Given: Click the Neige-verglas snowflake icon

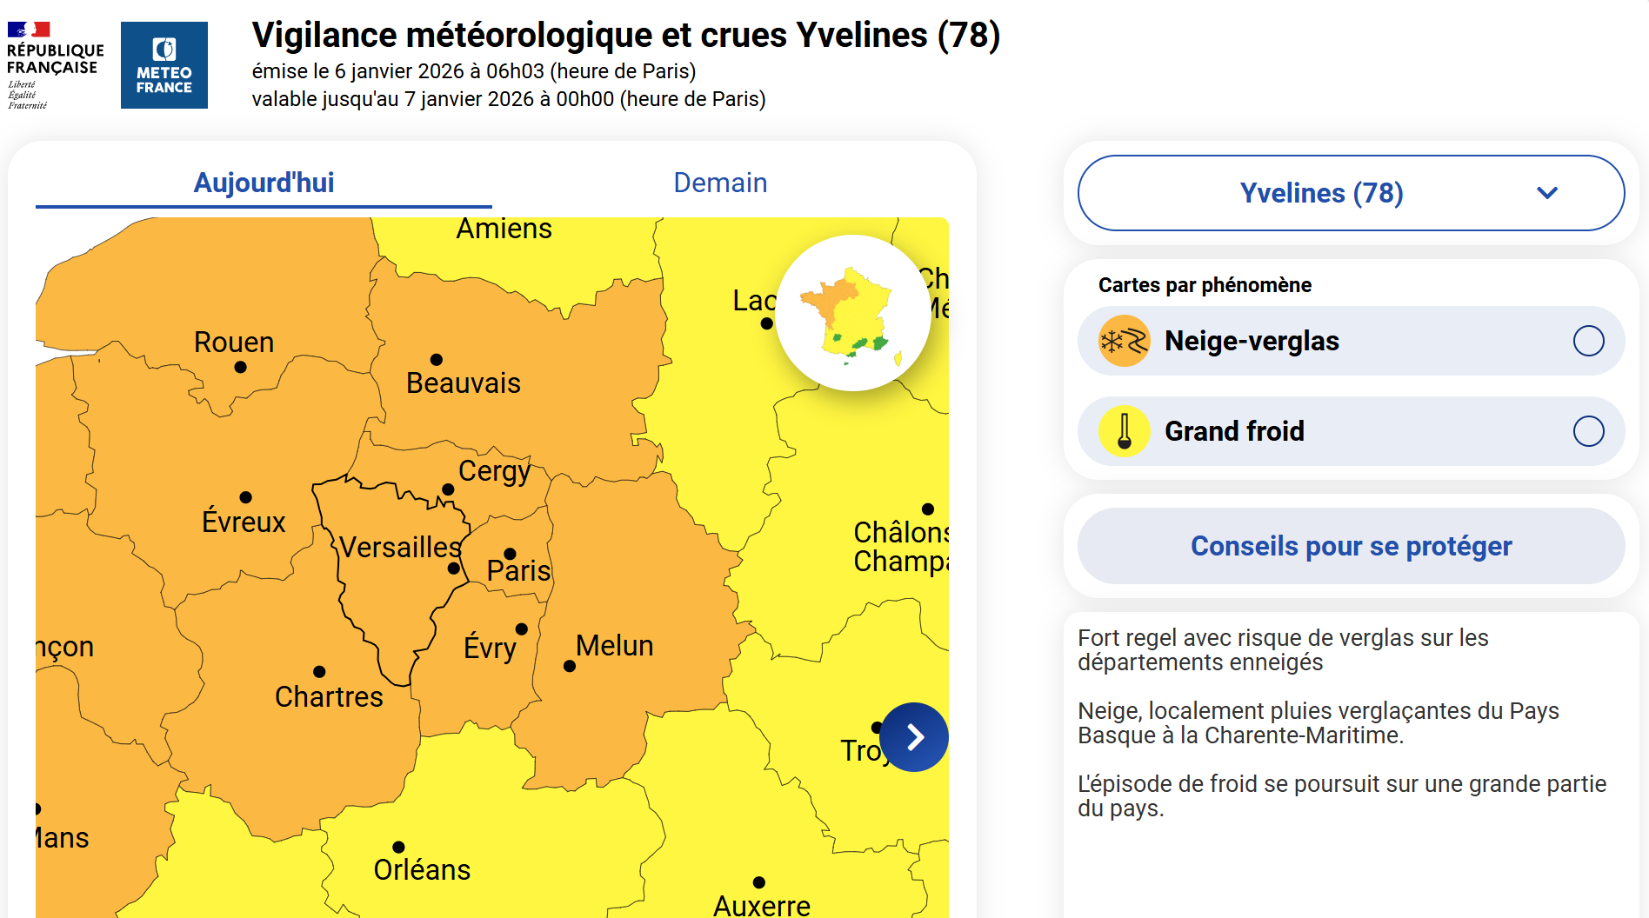Looking at the screenshot, I should 1124,341.
